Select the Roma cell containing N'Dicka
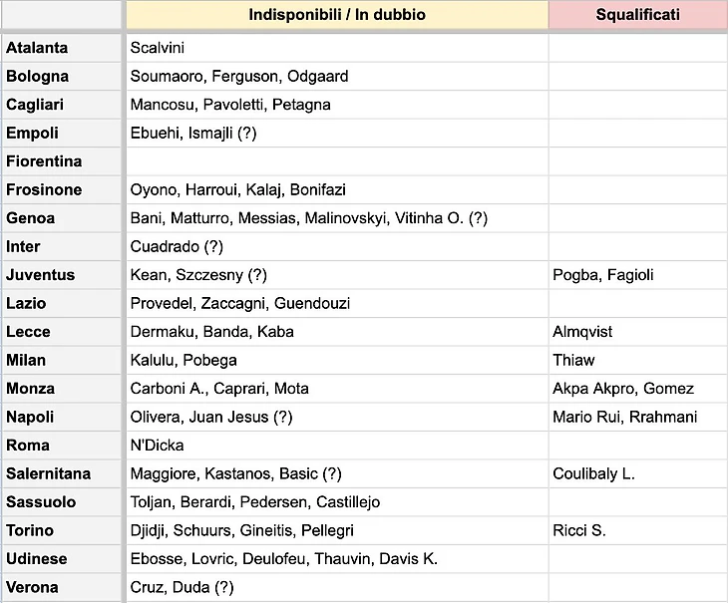The height and width of the screenshot is (603, 728). click(337, 446)
